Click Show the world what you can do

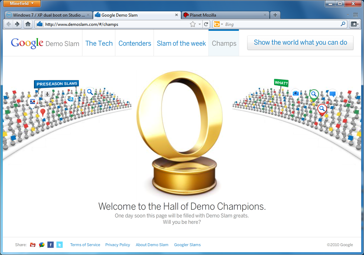[x=300, y=42]
